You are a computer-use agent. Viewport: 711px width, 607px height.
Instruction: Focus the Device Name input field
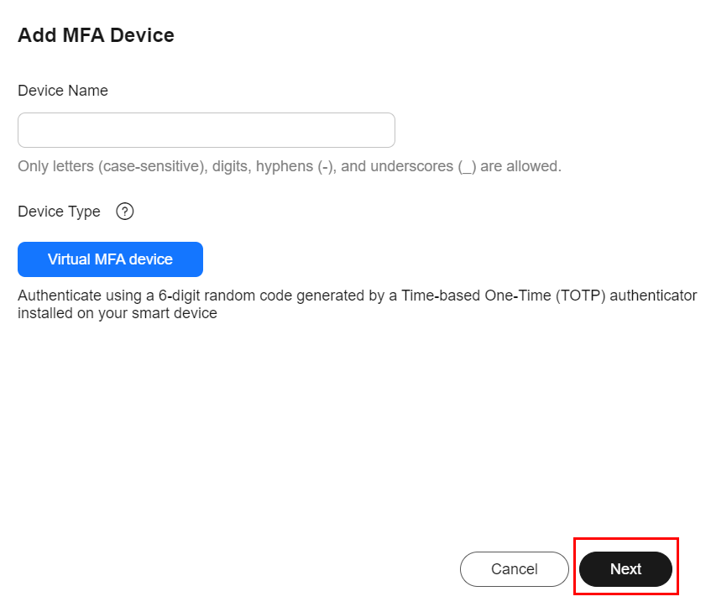[206, 130]
